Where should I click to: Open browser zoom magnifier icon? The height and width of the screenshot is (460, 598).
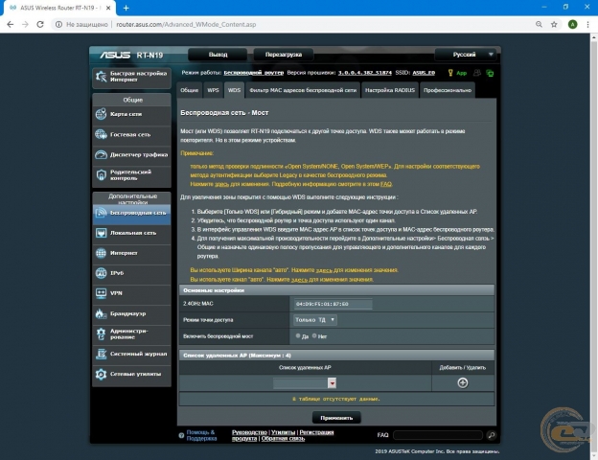(539, 24)
